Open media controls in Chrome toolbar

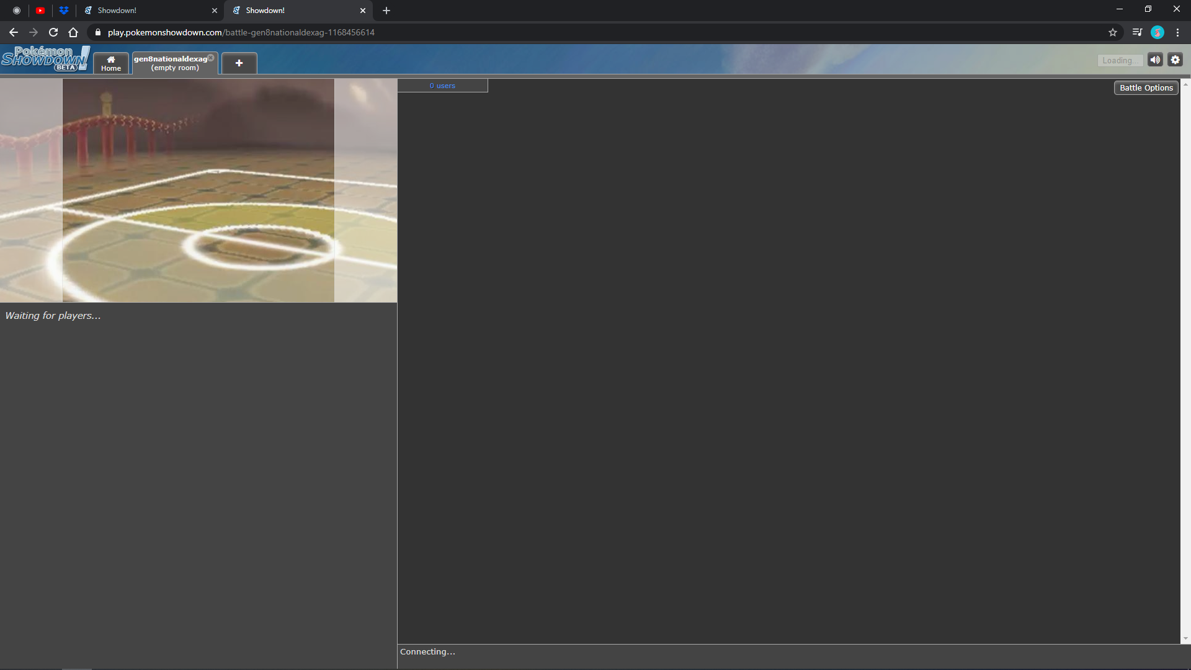[1137, 32]
